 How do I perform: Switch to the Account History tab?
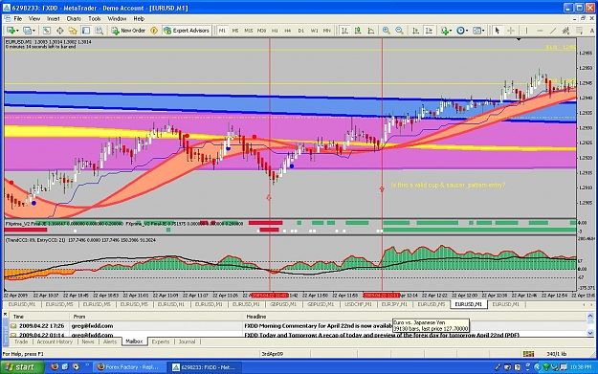coord(55,341)
